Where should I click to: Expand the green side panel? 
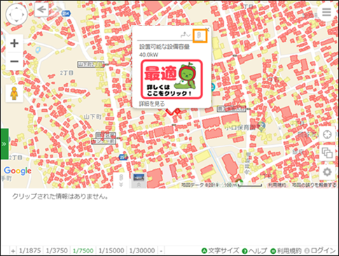pyautogui.click(x=4, y=144)
